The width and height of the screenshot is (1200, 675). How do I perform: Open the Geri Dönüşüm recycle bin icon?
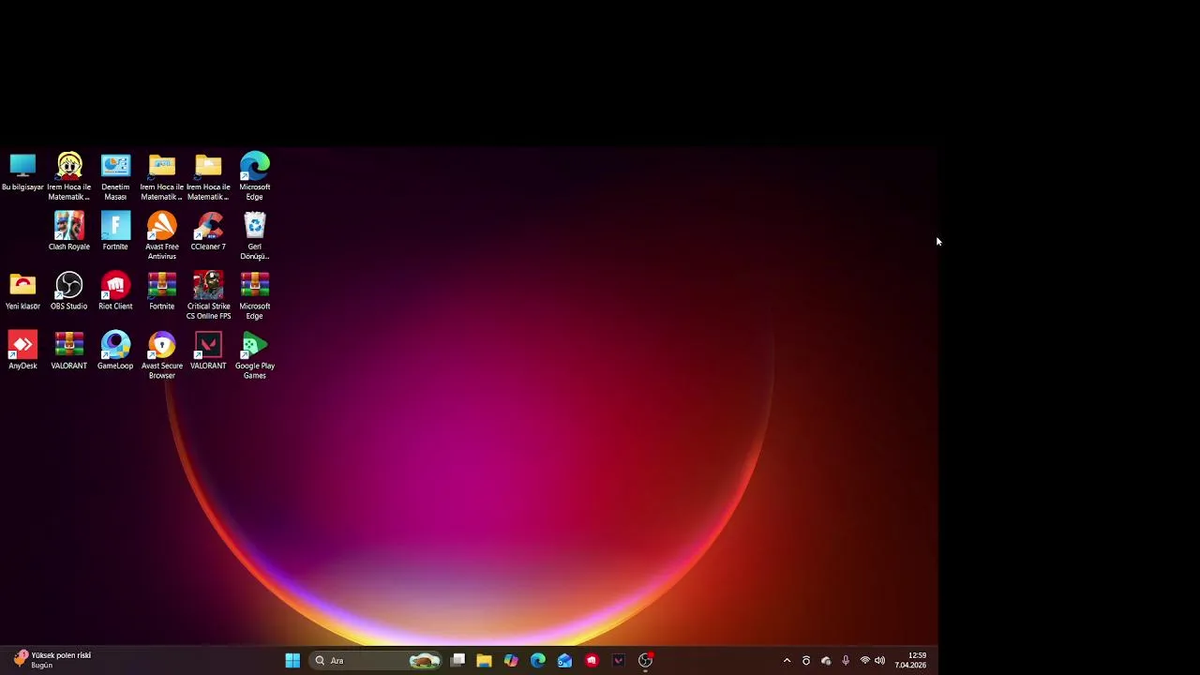click(x=254, y=236)
